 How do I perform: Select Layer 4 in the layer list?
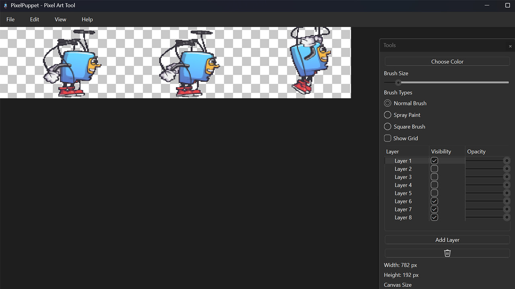(403, 185)
